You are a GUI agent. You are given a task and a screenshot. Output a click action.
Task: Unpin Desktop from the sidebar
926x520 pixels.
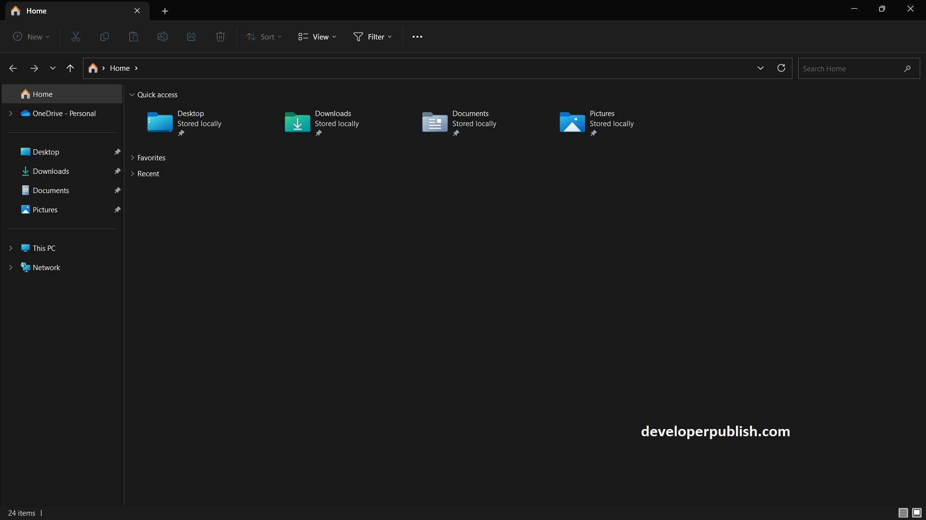[x=117, y=152]
